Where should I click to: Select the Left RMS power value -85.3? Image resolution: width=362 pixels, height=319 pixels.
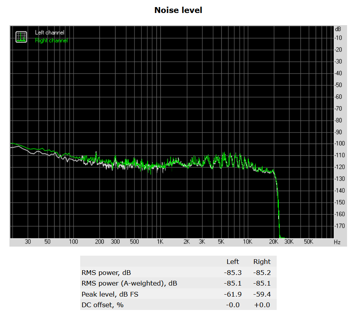[x=233, y=273]
